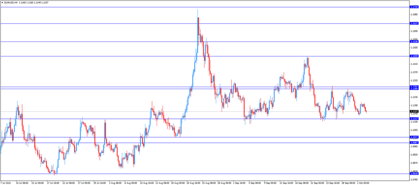Click price scale value 1.1595

click(x=414, y=31)
